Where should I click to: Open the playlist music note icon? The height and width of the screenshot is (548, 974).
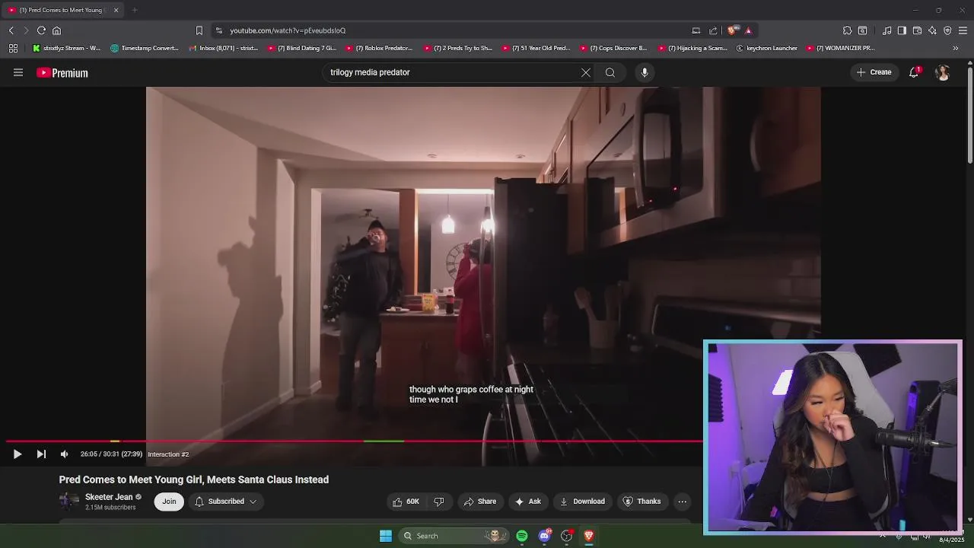(887, 30)
